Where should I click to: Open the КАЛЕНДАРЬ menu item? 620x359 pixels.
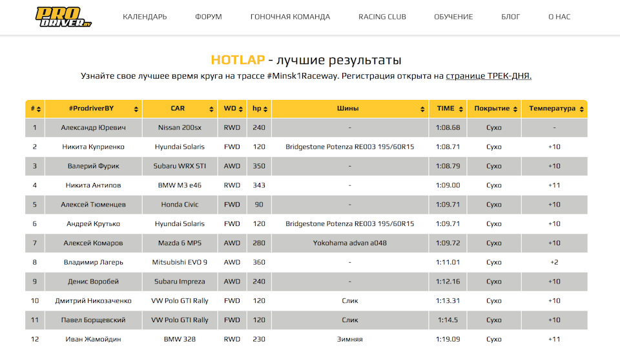coord(145,17)
